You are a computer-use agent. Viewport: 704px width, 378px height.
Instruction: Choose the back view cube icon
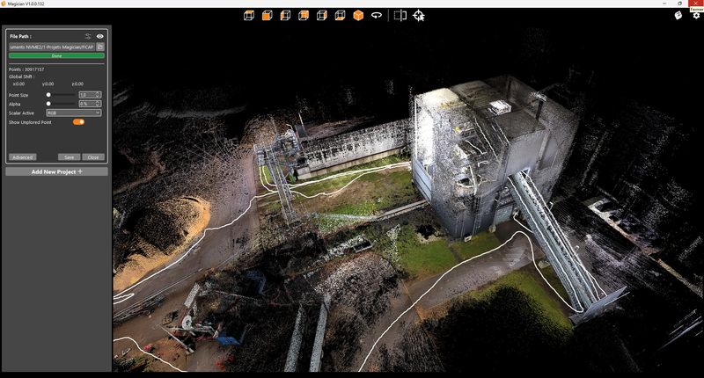tap(304, 16)
